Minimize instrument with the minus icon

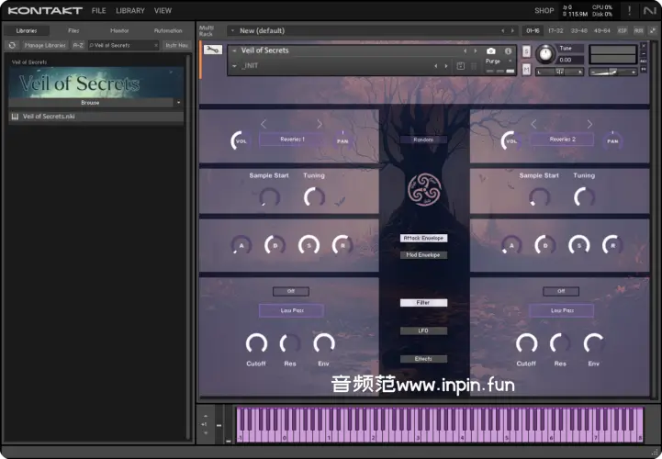click(644, 53)
